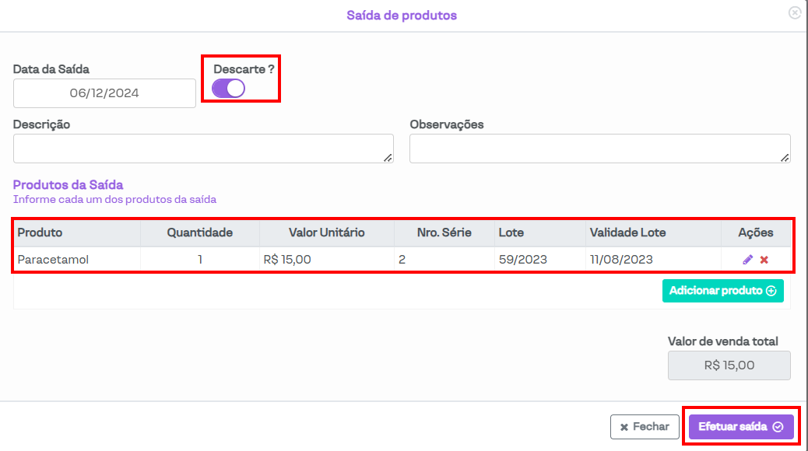
Task: Click the Descrição text area resize handle
Action: pos(388,158)
